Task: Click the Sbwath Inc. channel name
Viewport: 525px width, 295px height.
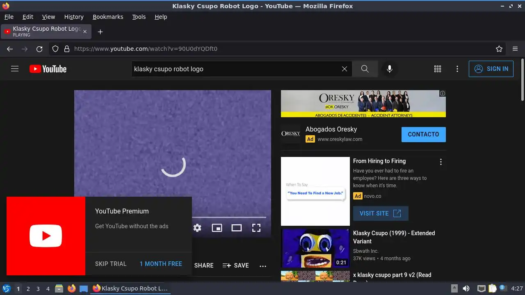Action: pos(366,251)
